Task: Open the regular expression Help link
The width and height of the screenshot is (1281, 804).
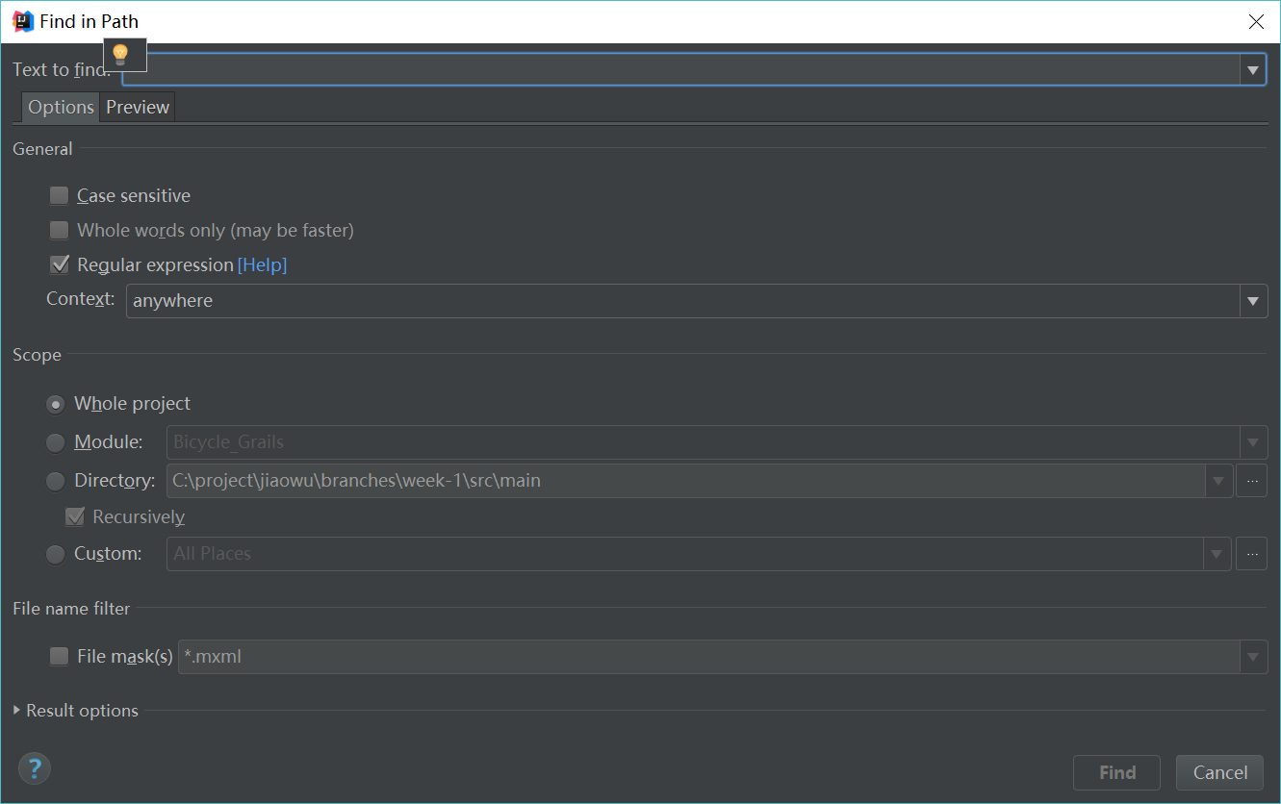Action: (262, 264)
